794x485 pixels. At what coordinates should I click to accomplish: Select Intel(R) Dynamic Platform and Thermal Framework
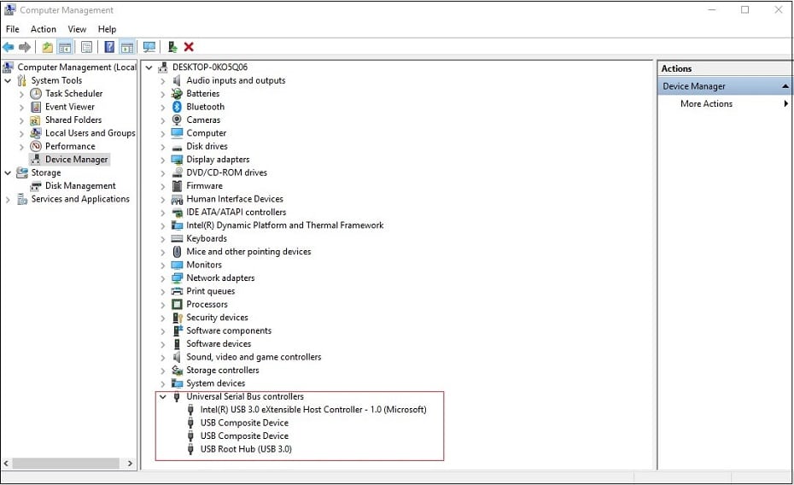[x=284, y=225]
